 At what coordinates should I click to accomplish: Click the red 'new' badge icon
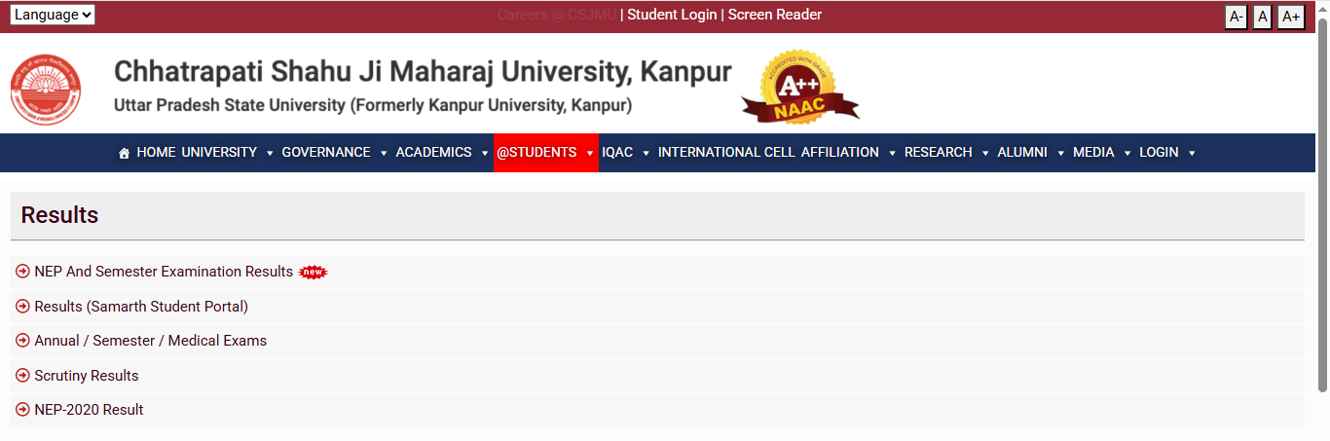pos(313,273)
